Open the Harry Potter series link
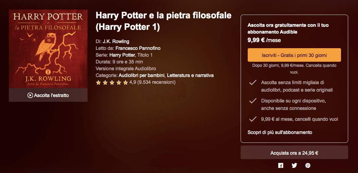 pos(122,55)
